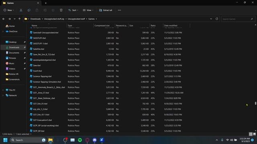Go up one folder level arrow
The height and width of the screenshot is (144, 257).
[x=20, y=19]
